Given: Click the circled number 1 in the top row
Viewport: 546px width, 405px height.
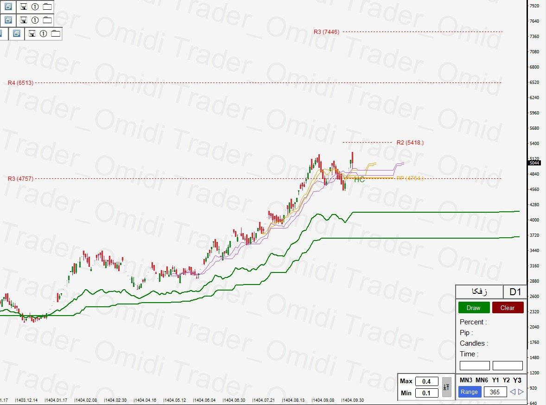Looking at the screenshot, I should pos(35,7).
